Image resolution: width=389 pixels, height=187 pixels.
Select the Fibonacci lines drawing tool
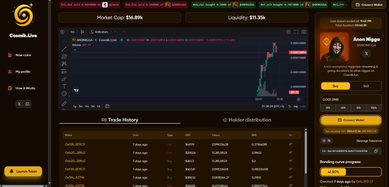(x=64, y=56)
